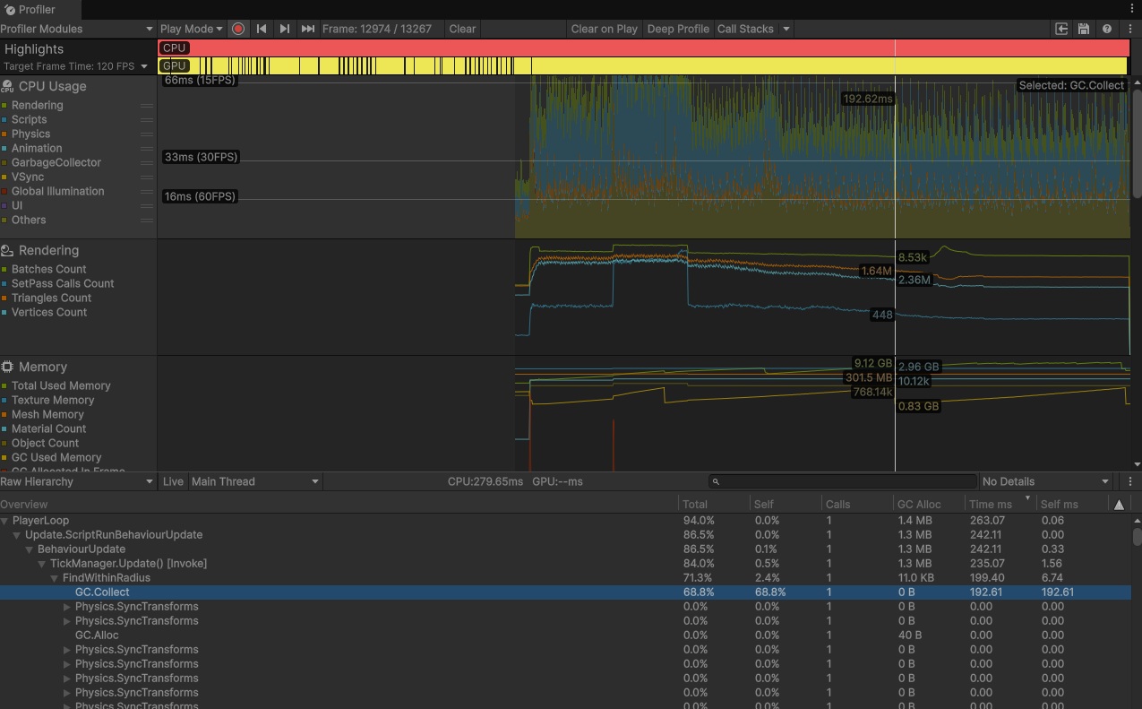This screenshot has width=1142, height=709.
Task: Open the Raw Hierarchy view dropdown
Action: point(78,481)
